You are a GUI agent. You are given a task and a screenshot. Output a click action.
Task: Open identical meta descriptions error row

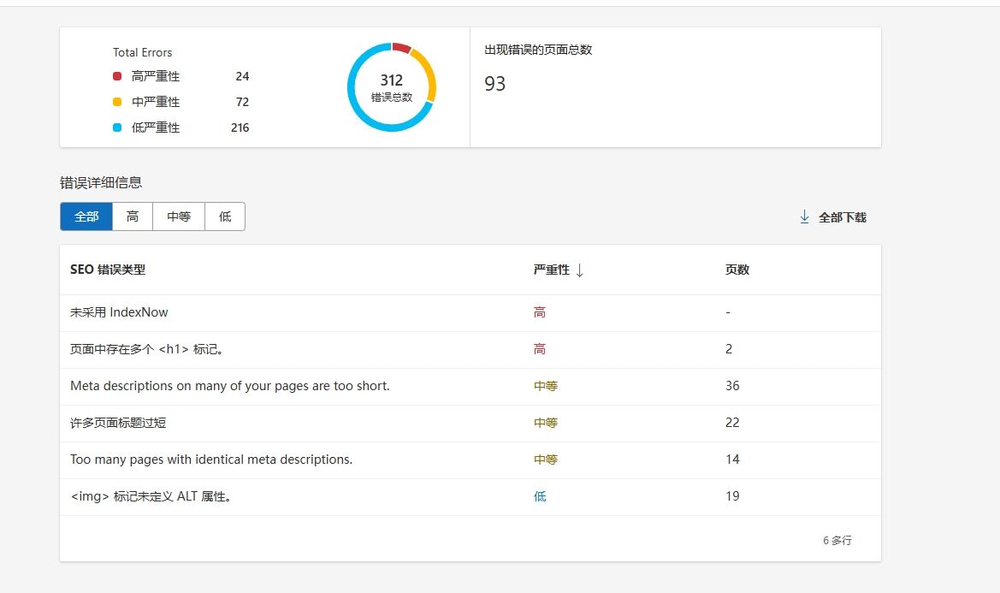point(210,460)
